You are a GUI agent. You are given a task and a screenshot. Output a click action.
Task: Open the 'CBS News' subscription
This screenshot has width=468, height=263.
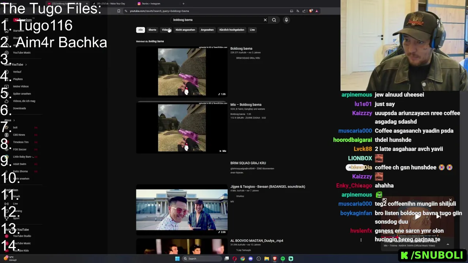click(x=19, y=135)
